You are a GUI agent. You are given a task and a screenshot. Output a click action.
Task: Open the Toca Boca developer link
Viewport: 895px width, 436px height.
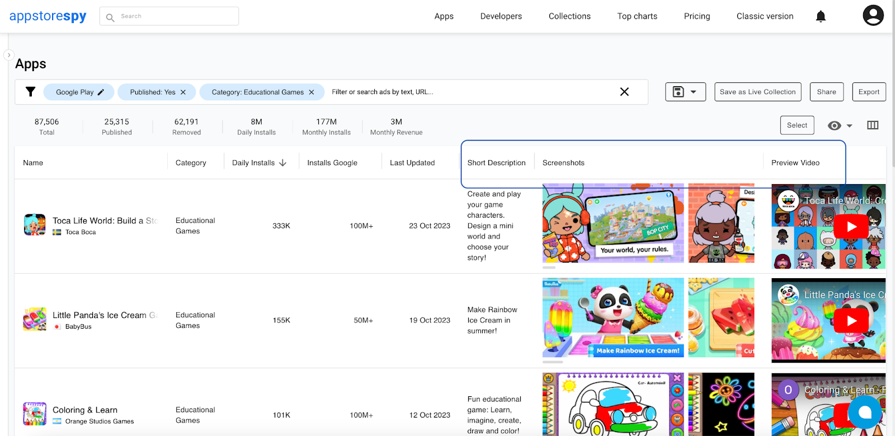click(x=81, y=232)
